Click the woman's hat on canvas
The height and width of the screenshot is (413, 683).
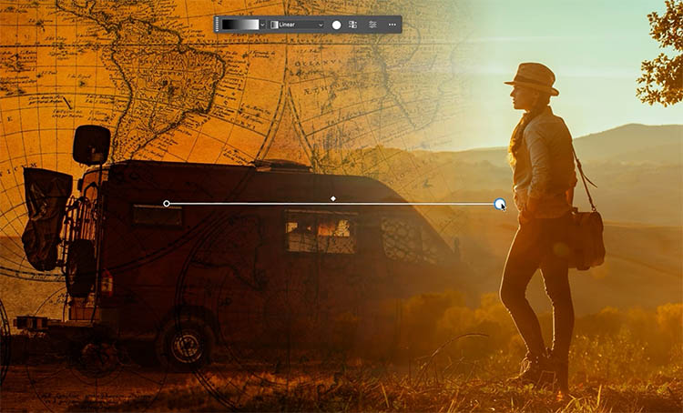pos(533,78)
